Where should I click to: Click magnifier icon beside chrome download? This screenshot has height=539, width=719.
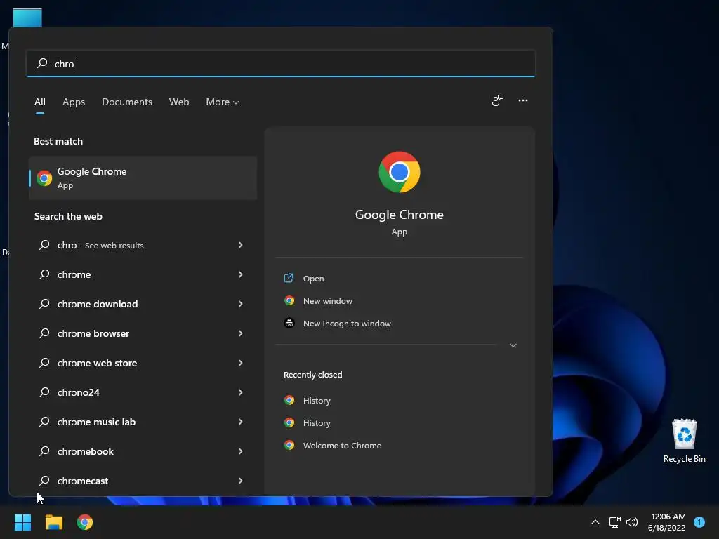[44, 304]
